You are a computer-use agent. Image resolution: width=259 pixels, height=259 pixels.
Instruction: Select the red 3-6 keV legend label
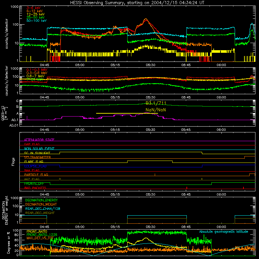(34, 8)
